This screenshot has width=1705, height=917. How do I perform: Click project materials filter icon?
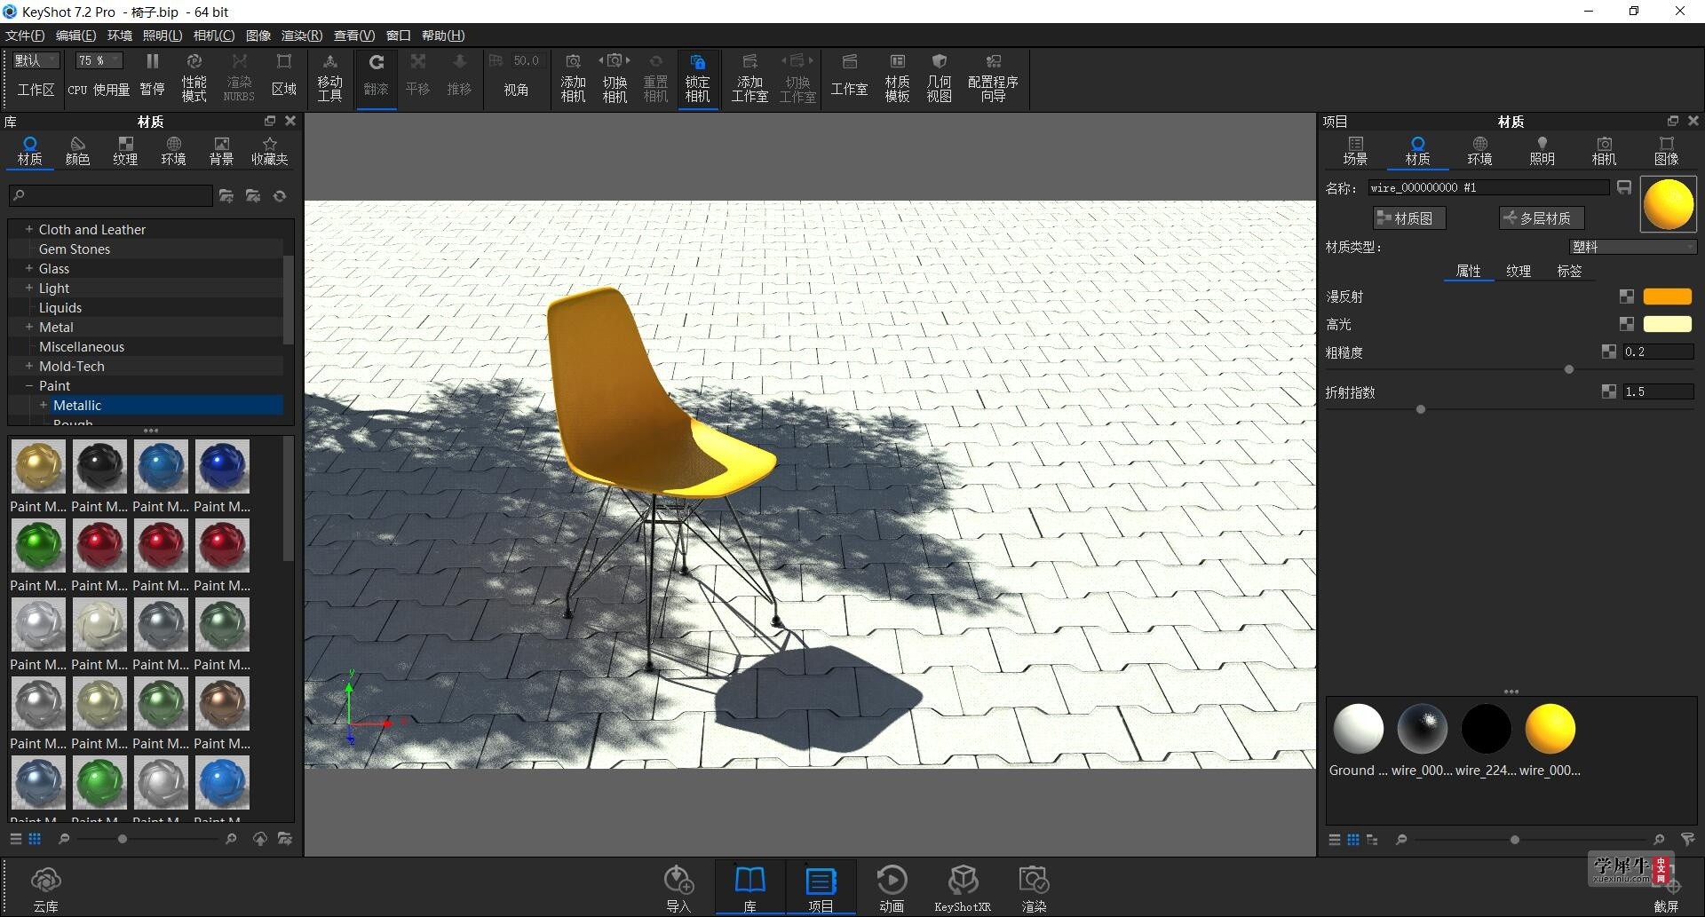coord(1687,839)
